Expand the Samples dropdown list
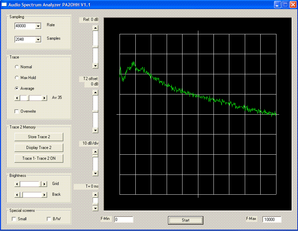Viewport: 298px width, 231px height. coord(38,40)
